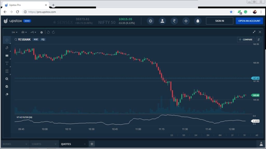Select the trend line drawing tool
This screenshot has height=149, width=266.
[x=7, y=48]
